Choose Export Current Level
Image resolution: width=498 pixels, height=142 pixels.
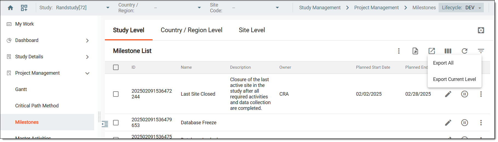[454, 79]
